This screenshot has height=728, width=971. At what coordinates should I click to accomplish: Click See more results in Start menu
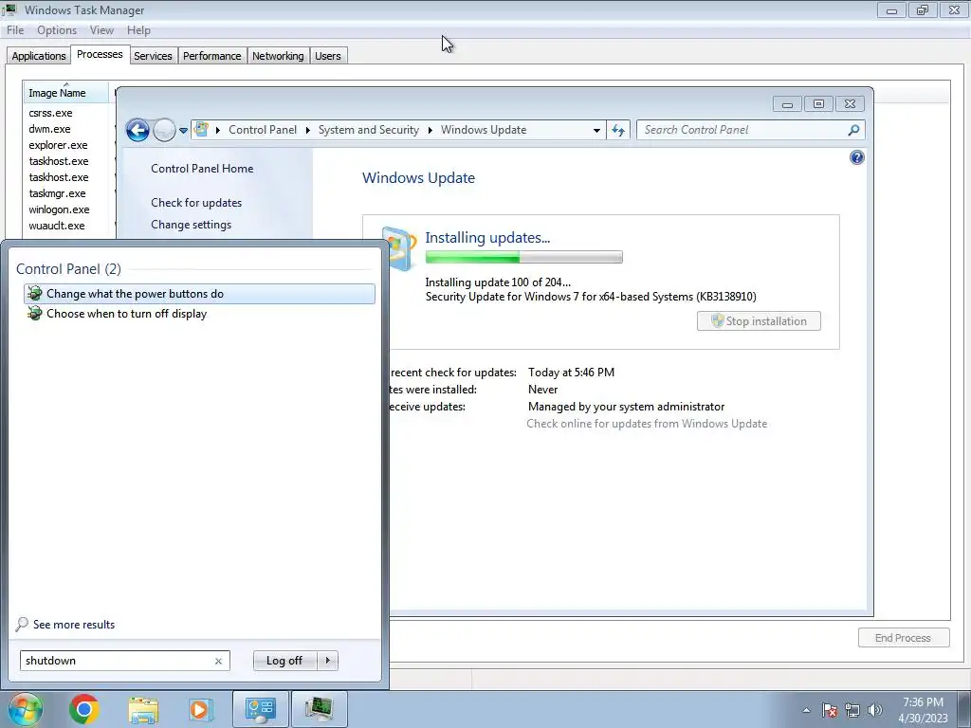pyautogui.click(x=74, y=625)
